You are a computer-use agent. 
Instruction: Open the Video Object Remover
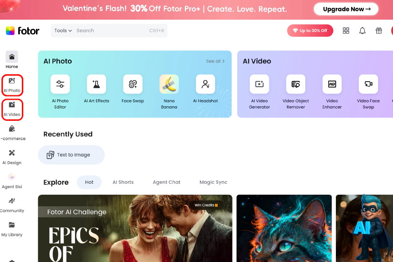click(296, 84)
